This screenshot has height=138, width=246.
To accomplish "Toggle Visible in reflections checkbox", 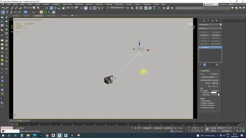I will coord(201,103).
